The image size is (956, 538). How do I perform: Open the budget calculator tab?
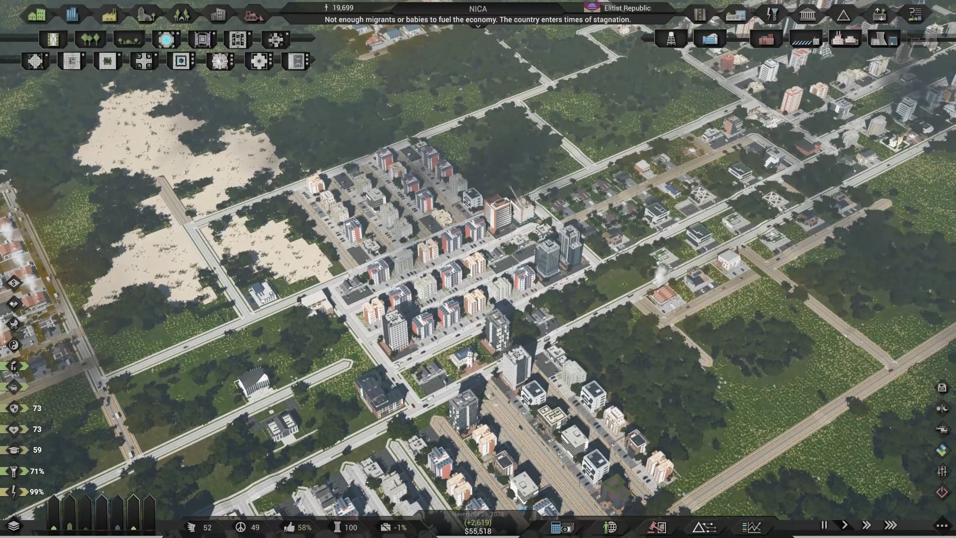pyautogui.click(x=562, y=528)
